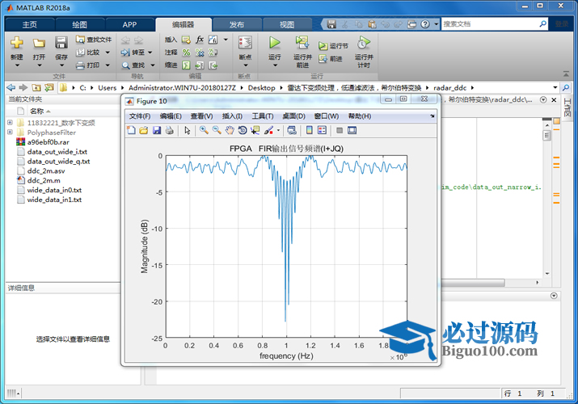The width and height of the screenshot is (578, 404).
Task: Click the Run Section (运行节) button
Action: pos(333,46)
